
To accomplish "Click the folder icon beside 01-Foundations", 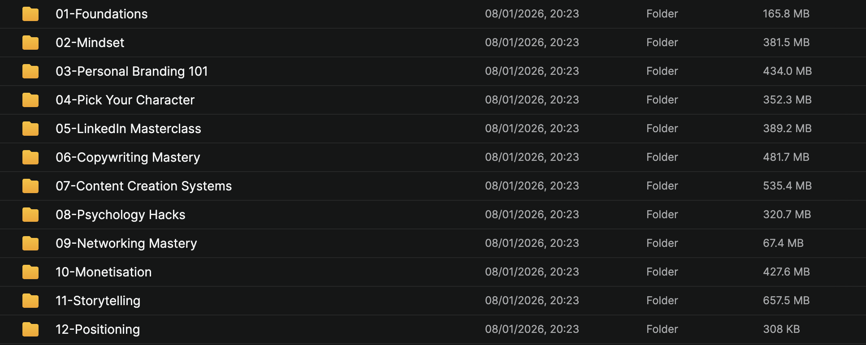I will coord(30,14).
